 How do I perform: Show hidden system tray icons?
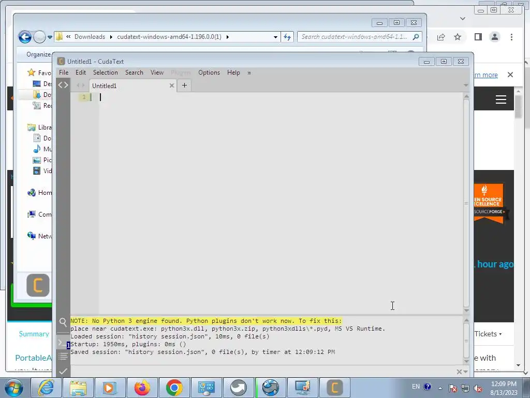440,388
